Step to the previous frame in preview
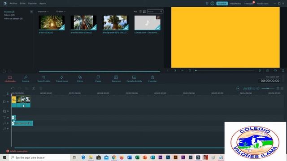Viewport: 287px width, 161px height. [x=167, y=71]
